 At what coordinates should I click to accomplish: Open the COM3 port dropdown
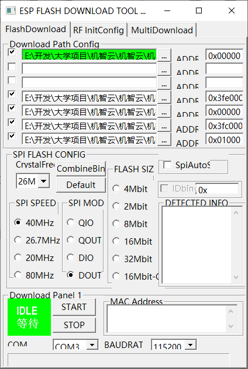92,344
